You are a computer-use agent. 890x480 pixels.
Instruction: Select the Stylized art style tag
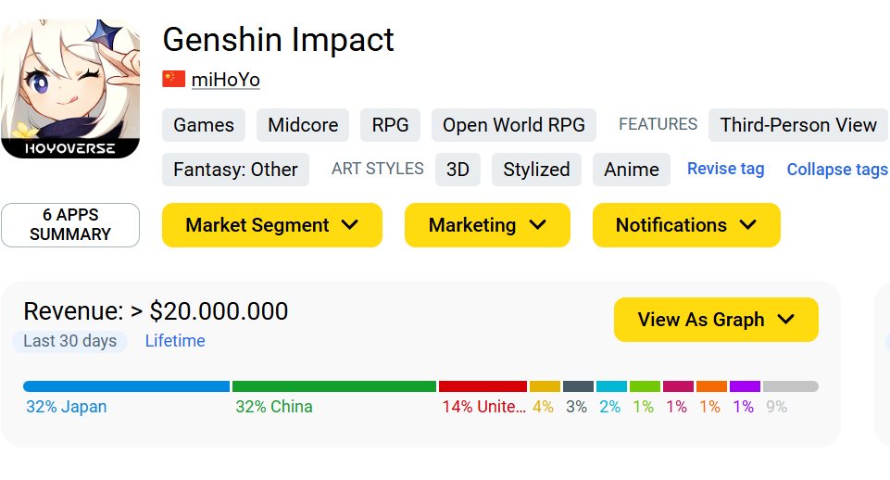(x=536, y=170)
